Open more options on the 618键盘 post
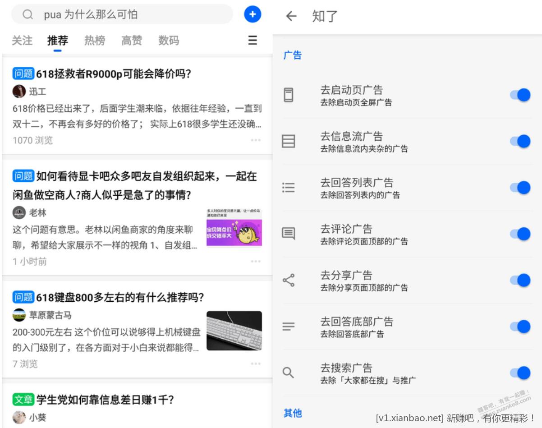This screenshot has height=428, width=542. click(256, 364)
